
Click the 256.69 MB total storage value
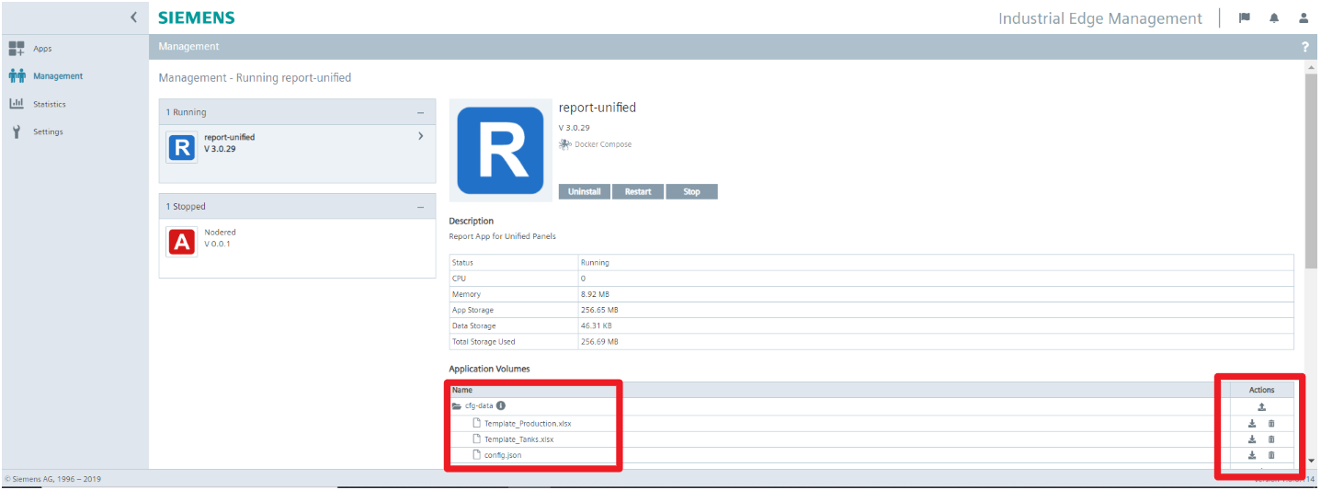pos(599,341)
